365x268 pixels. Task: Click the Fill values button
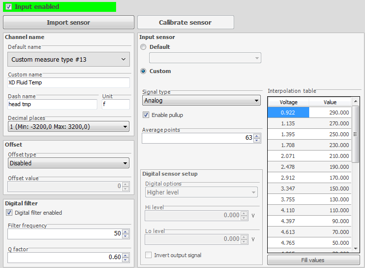(x=313, y=260)
